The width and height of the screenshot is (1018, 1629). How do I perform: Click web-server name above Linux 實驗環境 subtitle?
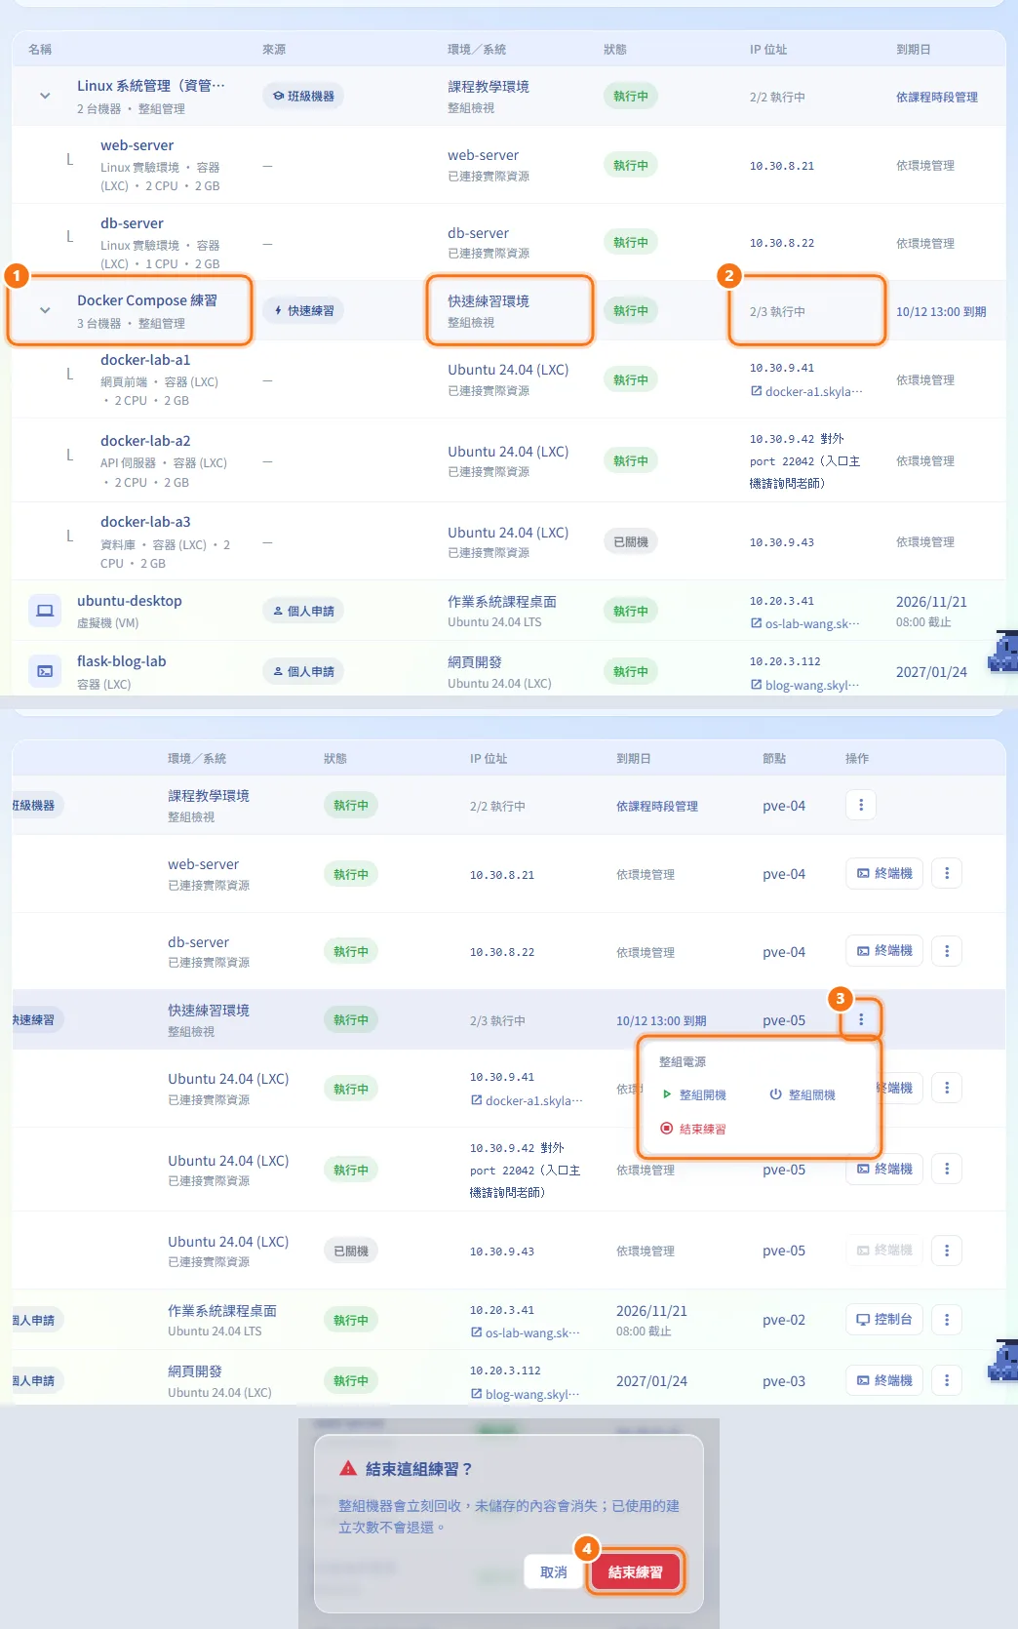pos(137,145)
